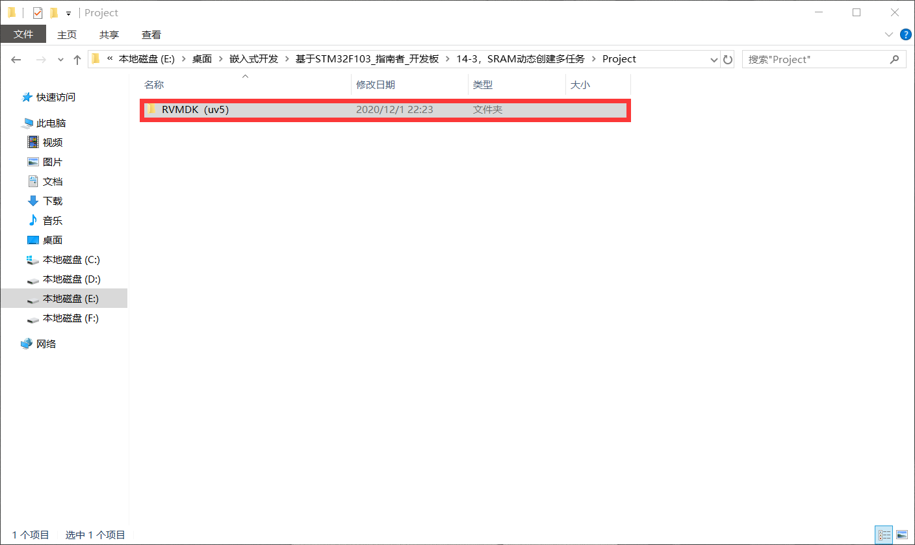This screenshot has width=915, height=545.
Task: Click the Project breadcrumb segment
Action: [619, 59]
